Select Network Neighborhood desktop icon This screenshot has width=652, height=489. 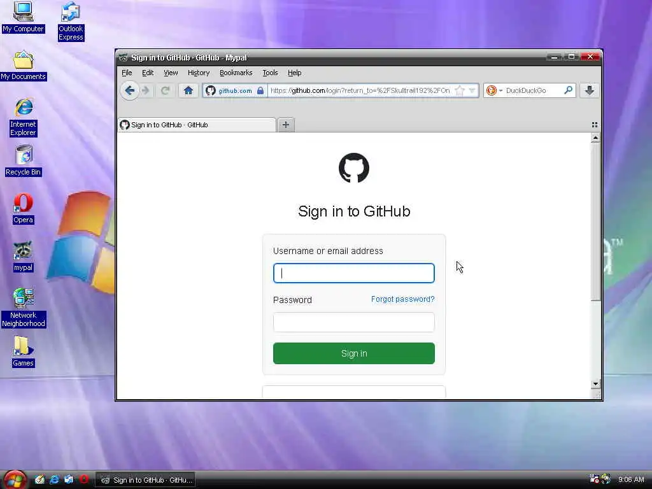tap(24, 308)
